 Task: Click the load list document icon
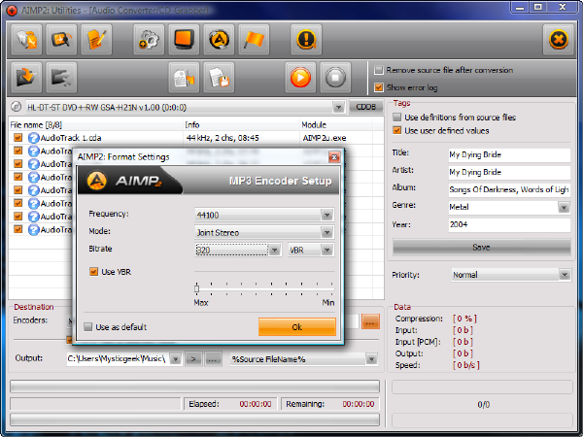click(184, 78)
